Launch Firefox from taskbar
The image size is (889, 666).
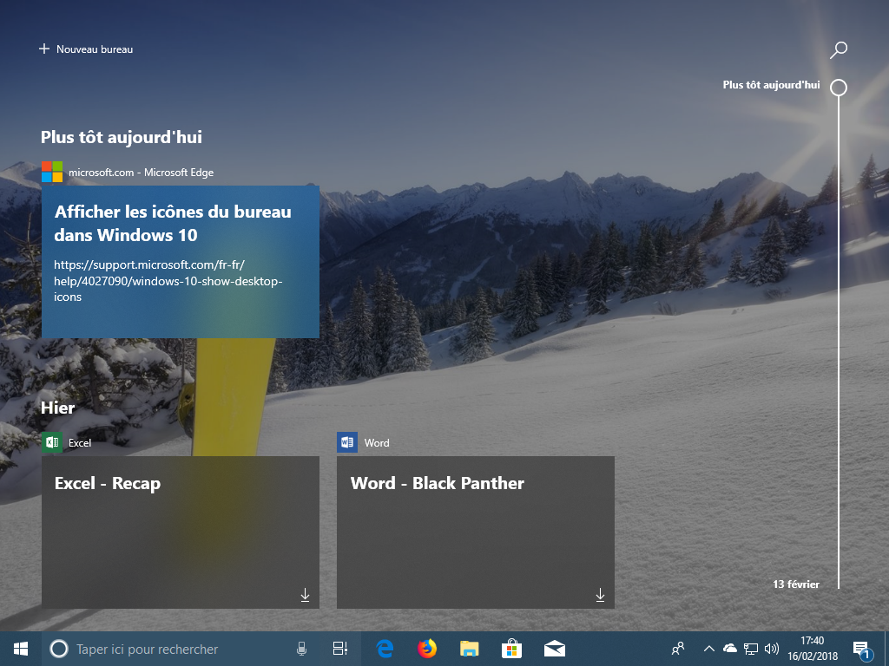[x=427, y=649]
